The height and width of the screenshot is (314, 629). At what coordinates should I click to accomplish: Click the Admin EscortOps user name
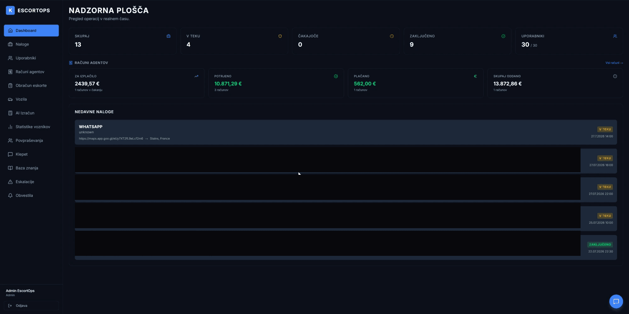[x=20, y=291]
